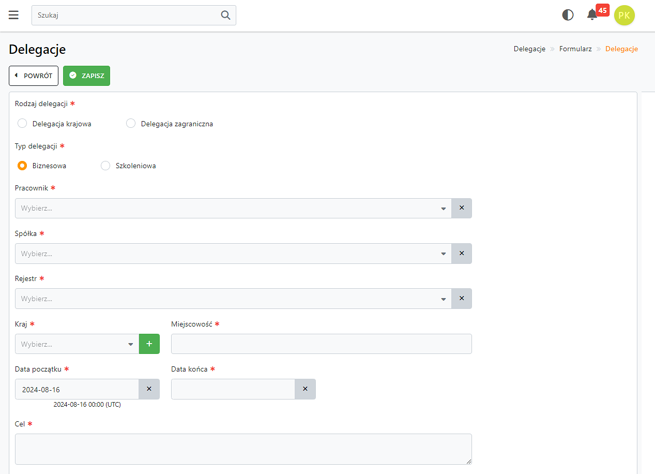
Task: Focus the Miejscowość text field
Action: 321,344
